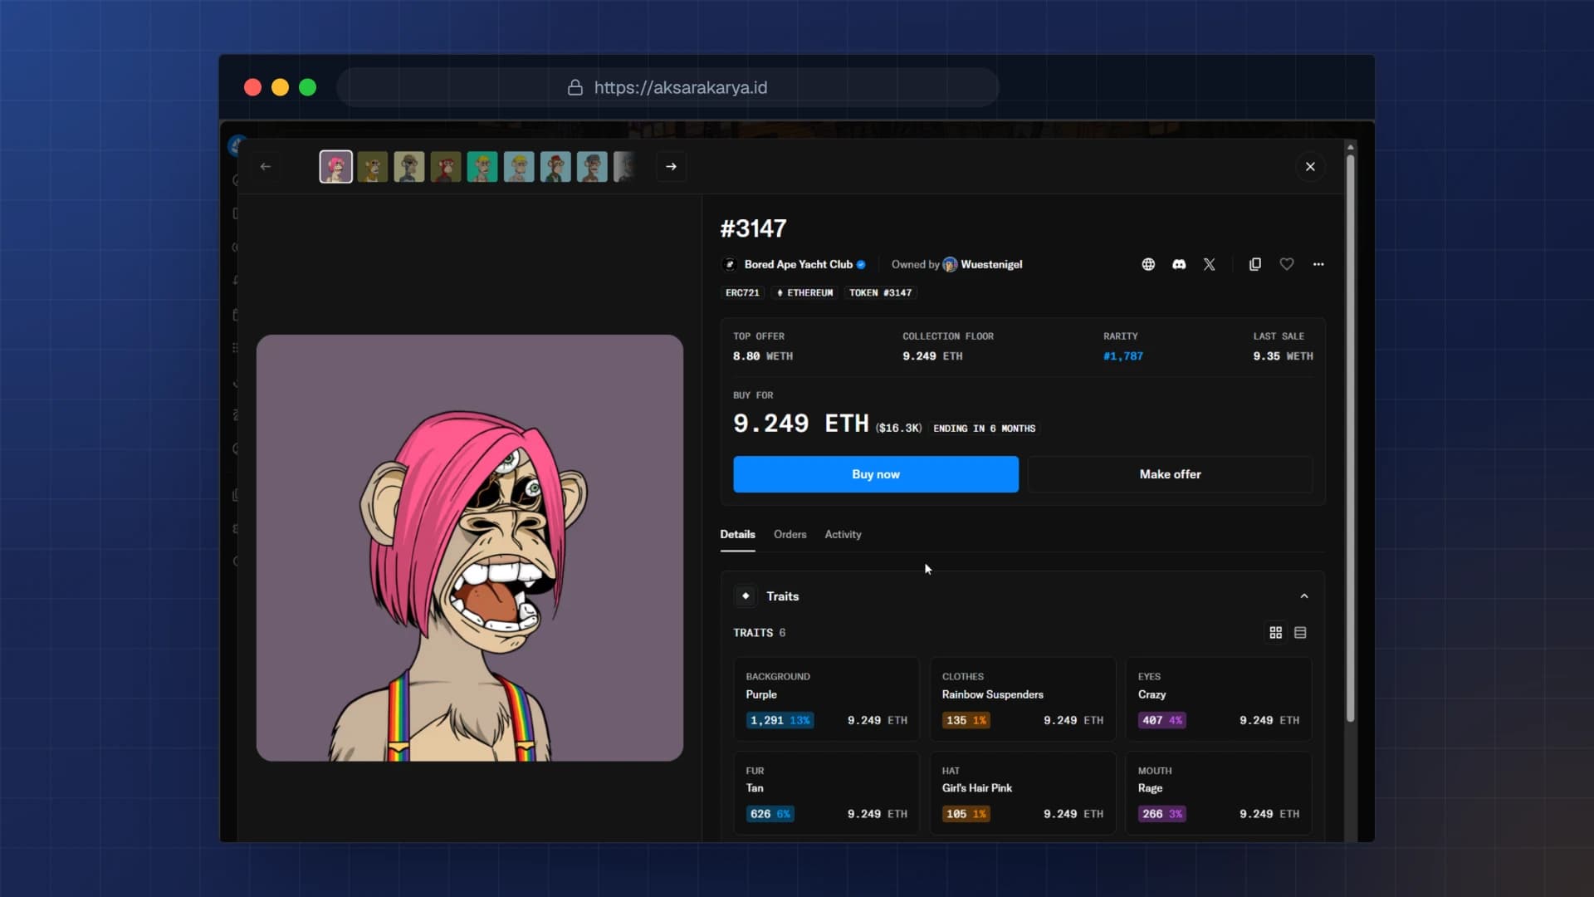
Task: Click the ERC721 tag
Action: [x=742, y=292]
